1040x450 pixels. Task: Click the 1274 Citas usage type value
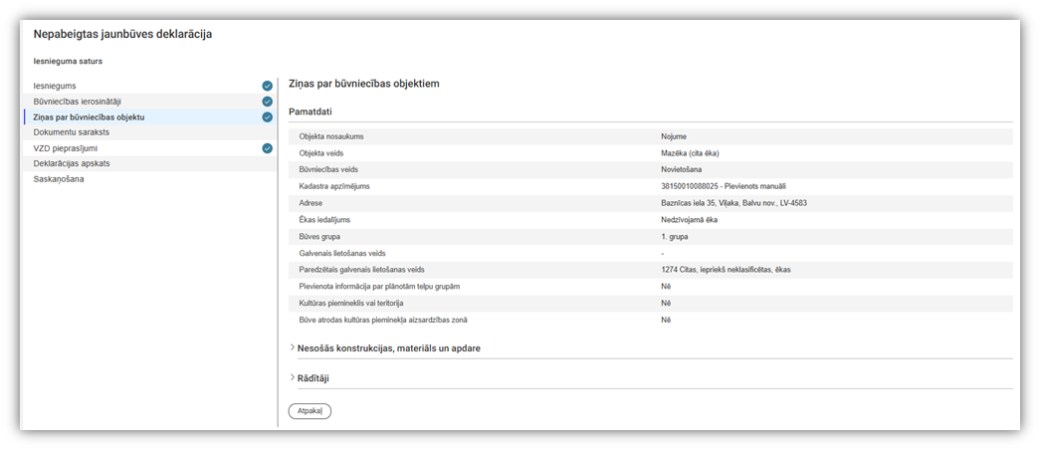pyautogui.click(x=726, y=270)
